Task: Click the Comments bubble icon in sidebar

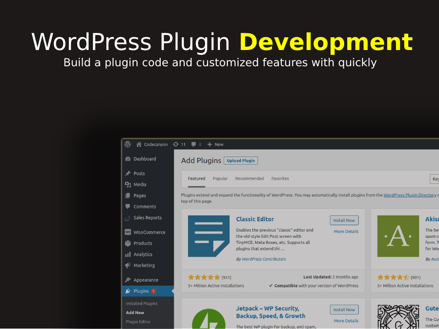Action: [128, 207]
